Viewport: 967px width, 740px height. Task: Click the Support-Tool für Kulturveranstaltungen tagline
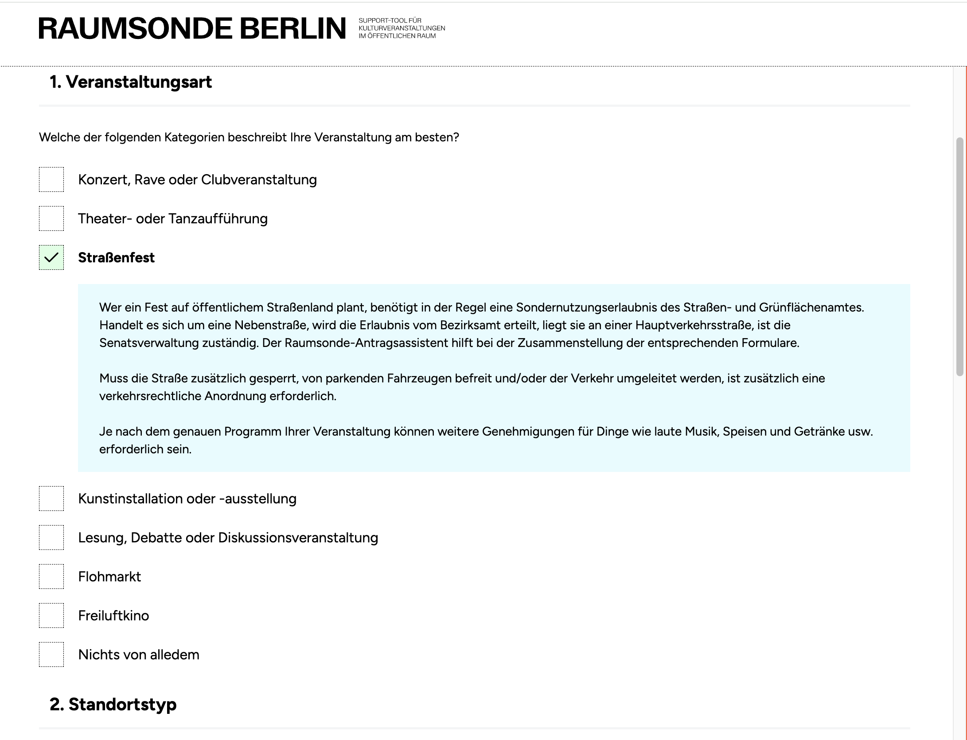click(x=402, y=28)
